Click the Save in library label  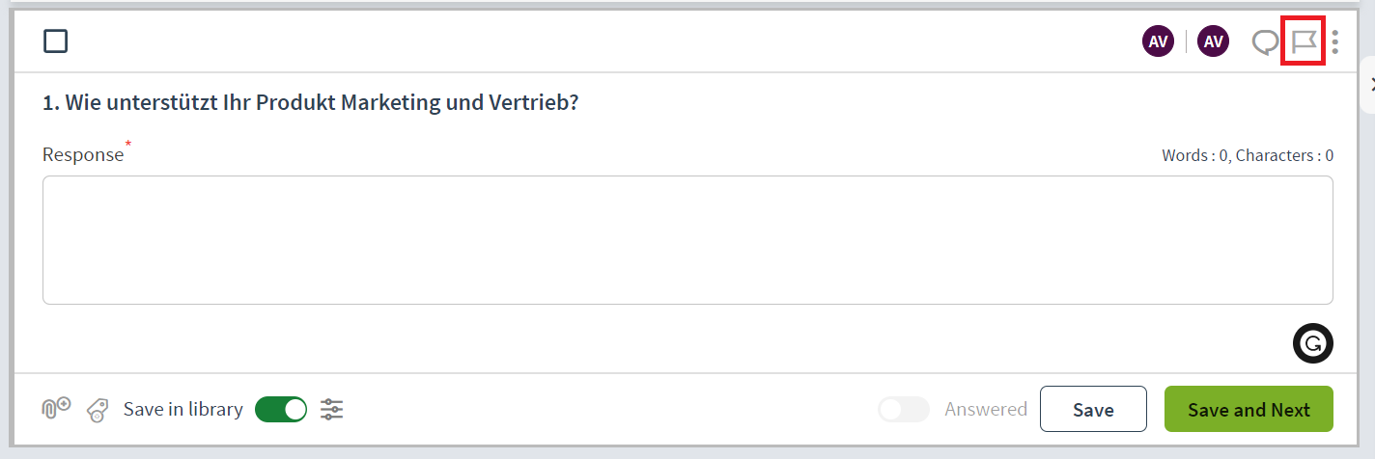coord(183,410)
